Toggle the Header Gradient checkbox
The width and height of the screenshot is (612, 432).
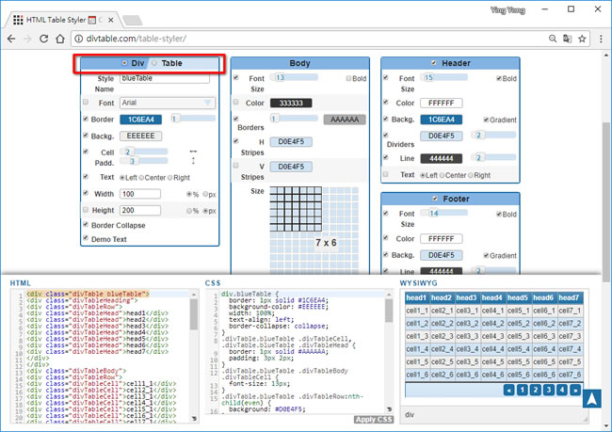pyautogui.click(x=486, y=120)
